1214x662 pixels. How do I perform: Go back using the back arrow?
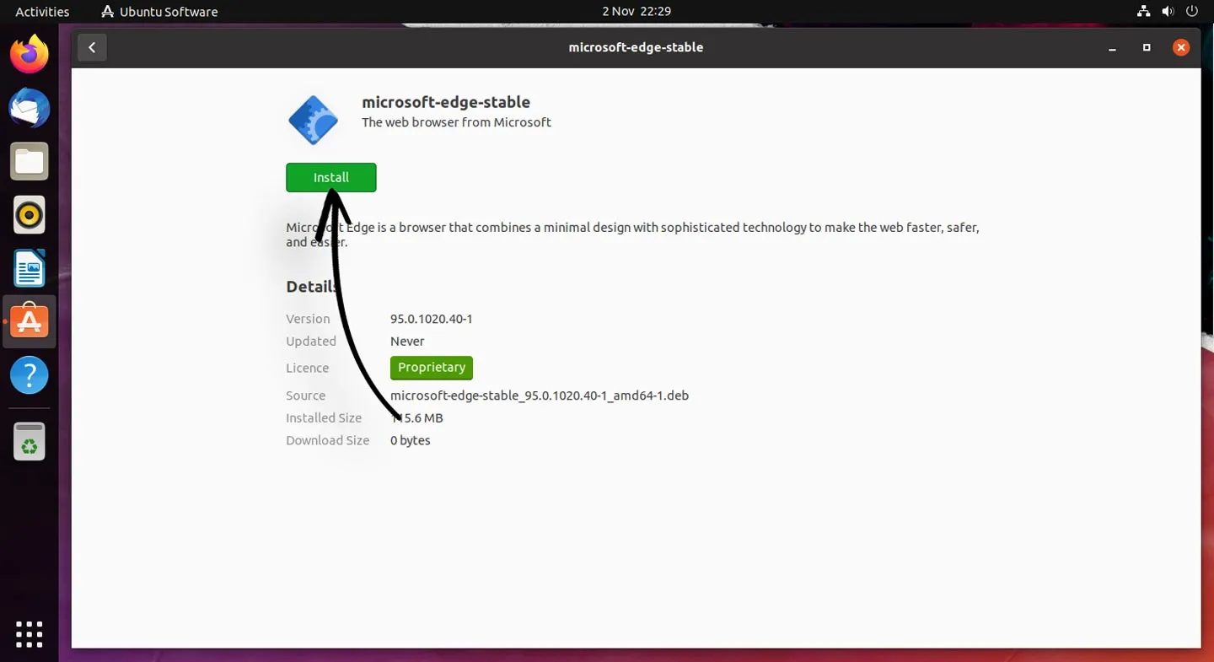point(92,47)
